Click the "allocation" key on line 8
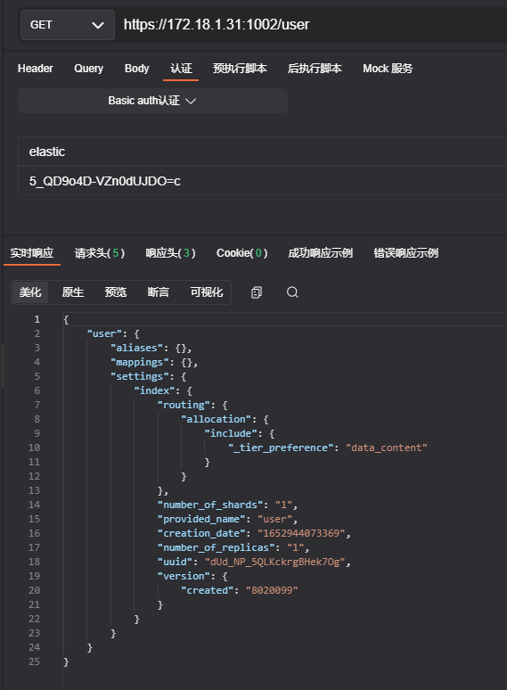The image size is (507, 690). pos(216,419)
